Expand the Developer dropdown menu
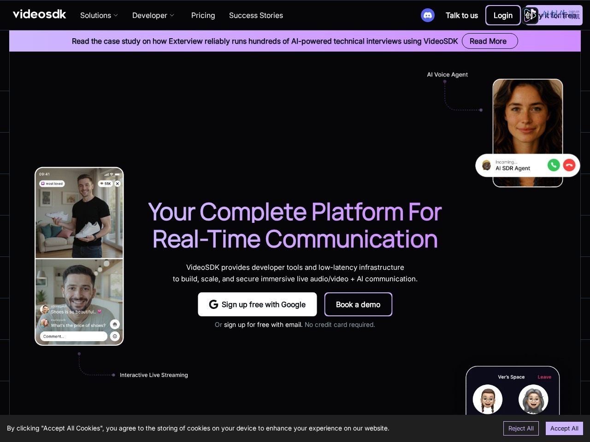This screenshot has width=590, height=442. pyautogui.click(x=153, y=15)
